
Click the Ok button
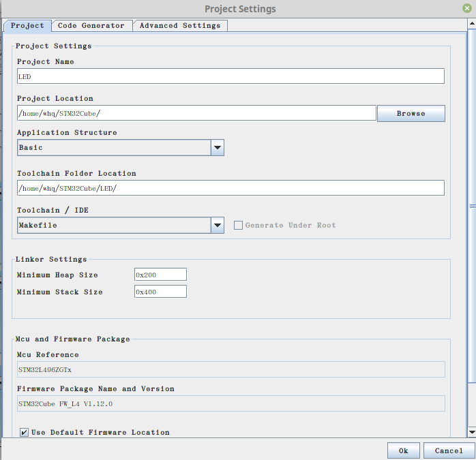pyautogui.click(x=403, y=450)
